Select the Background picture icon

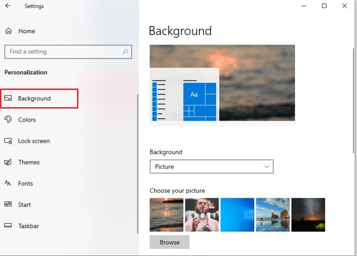coord(8,98)
